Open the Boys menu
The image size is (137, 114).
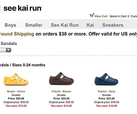tap(10, 25)
